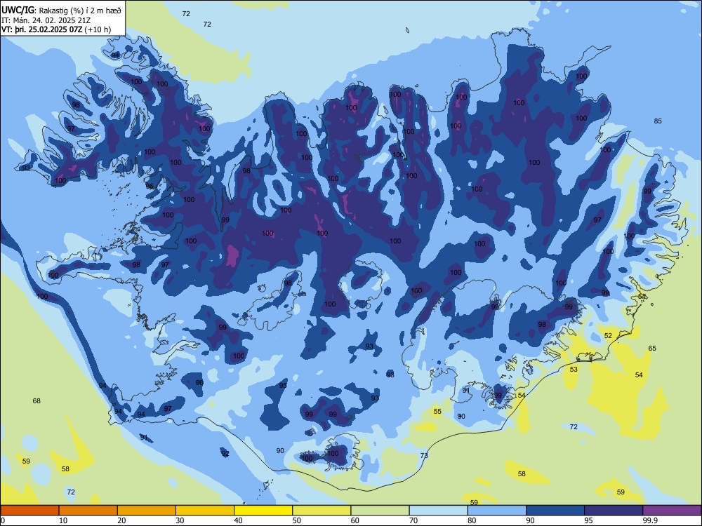Pick the 20–30 amber legend swatch

tap(147, 511)
